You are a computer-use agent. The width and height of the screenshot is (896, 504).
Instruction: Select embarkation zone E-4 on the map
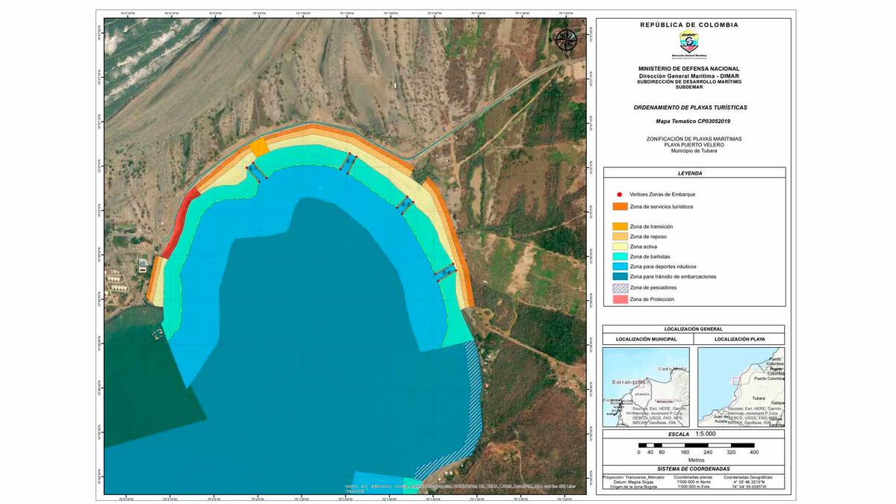point(446,273)
